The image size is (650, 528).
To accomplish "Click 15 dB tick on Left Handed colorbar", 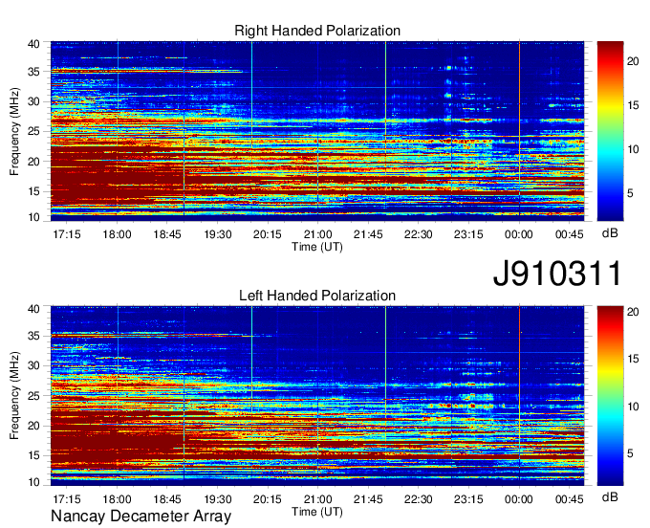I will click(633, 359).
